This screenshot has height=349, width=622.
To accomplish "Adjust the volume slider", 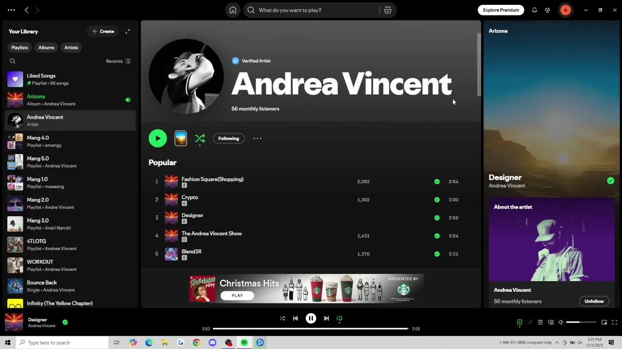I will [x=581, y=322].
